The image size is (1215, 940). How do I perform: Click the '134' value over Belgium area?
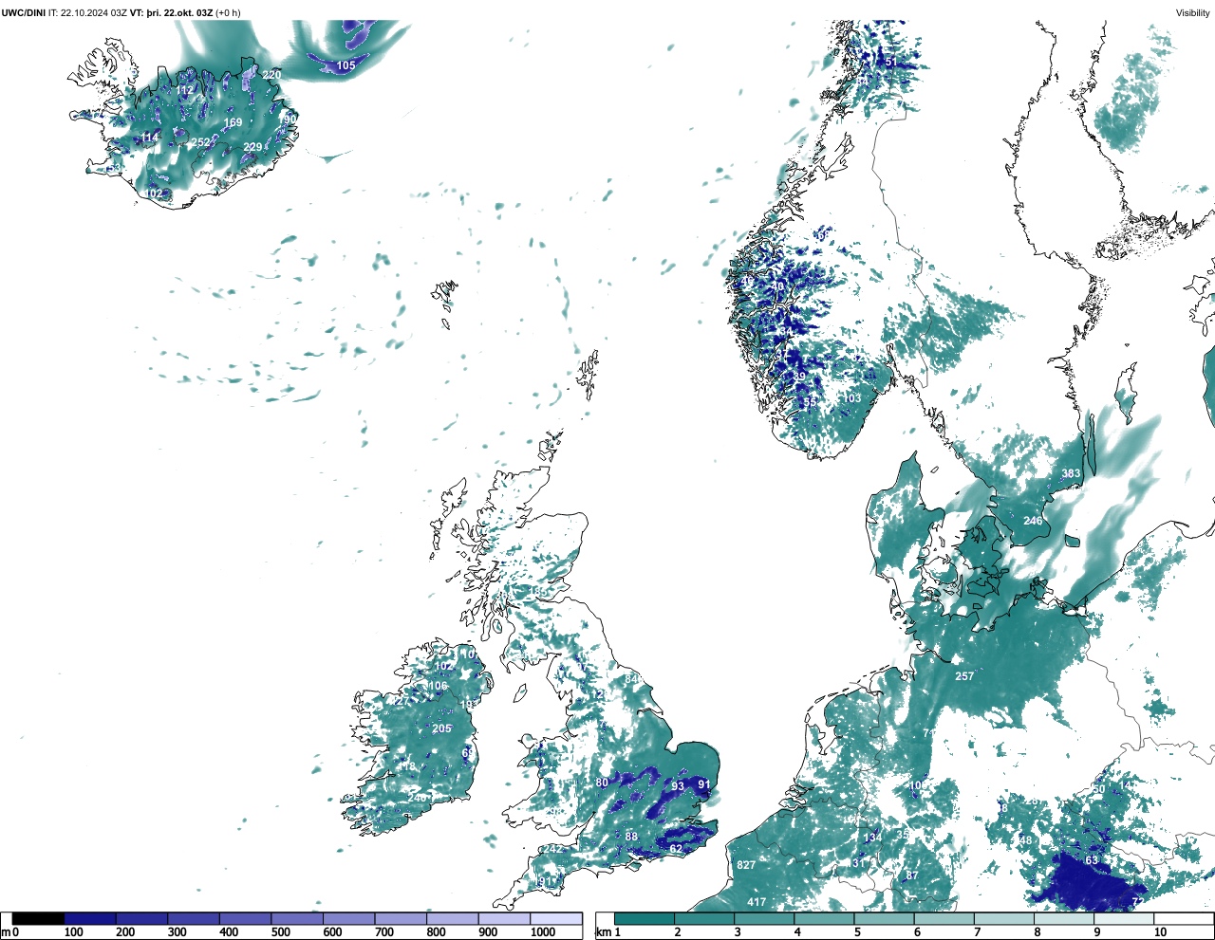[872, 838]
